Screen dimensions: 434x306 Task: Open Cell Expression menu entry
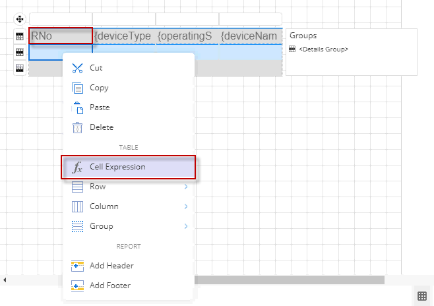coord(129,167)
